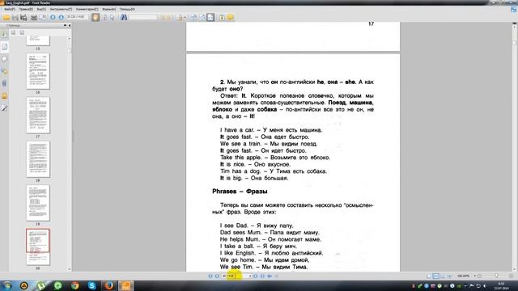The height and width of the screenshot is (291, 518).
Task: Open the View (Вид) menu
Action: (x=41, y=9)
